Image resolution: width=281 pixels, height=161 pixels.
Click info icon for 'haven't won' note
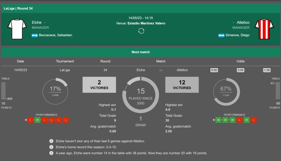[x=51, y=141]
